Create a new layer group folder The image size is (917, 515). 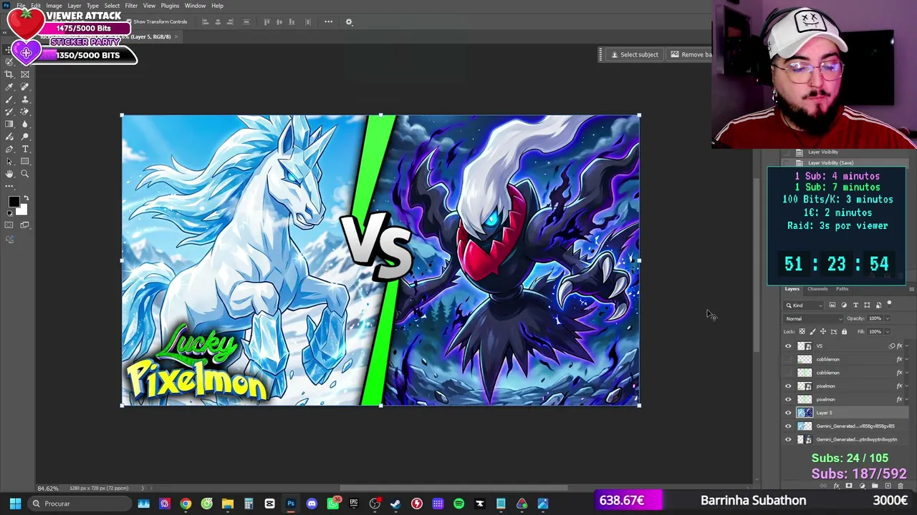pyautogui.click(x=875, y=486)
